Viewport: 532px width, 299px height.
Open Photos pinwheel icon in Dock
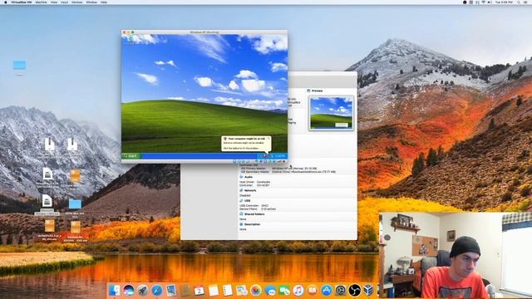pos(256,290)
